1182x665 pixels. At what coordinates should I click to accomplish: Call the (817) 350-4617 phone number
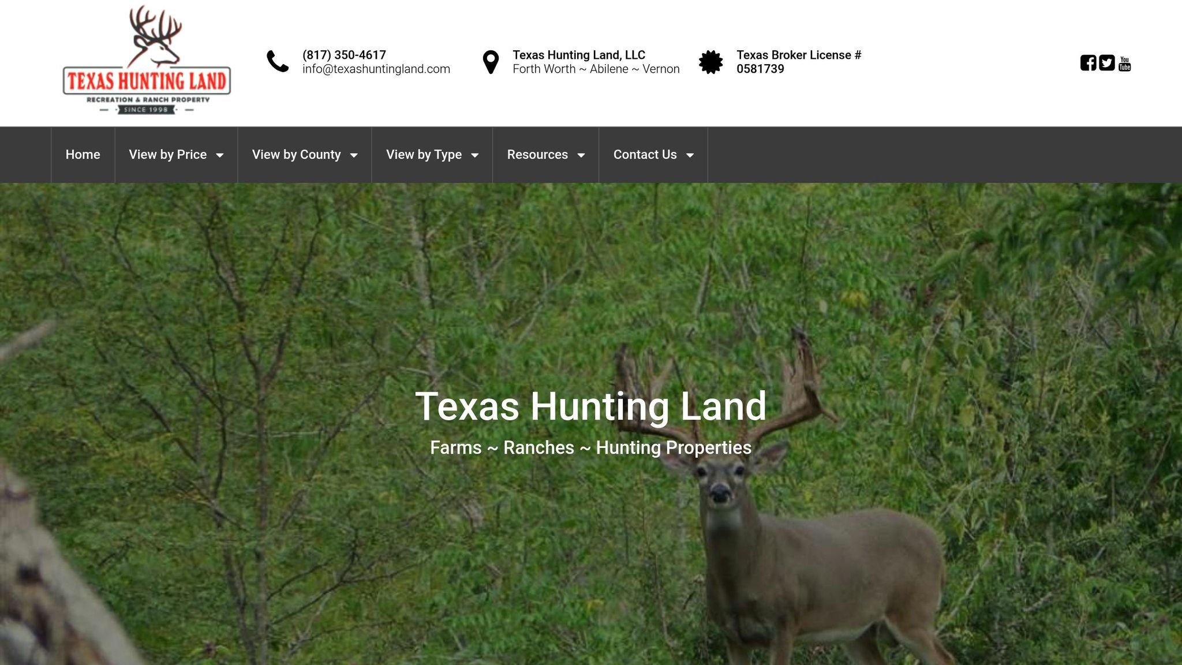[x=344, y=55]
